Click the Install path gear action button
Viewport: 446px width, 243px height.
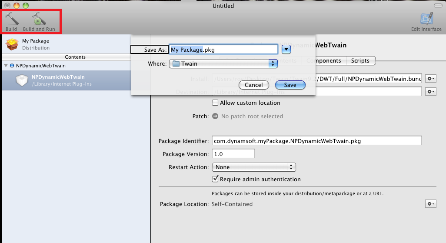430,79
